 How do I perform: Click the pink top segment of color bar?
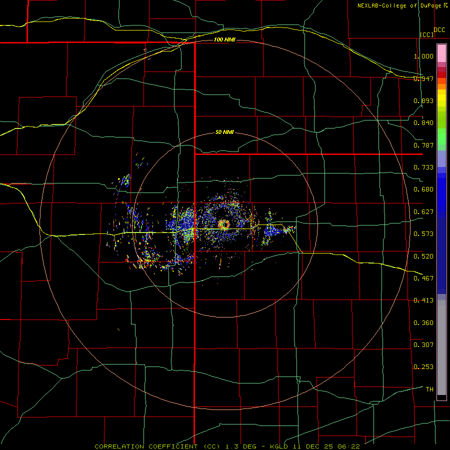click(441, 53)
